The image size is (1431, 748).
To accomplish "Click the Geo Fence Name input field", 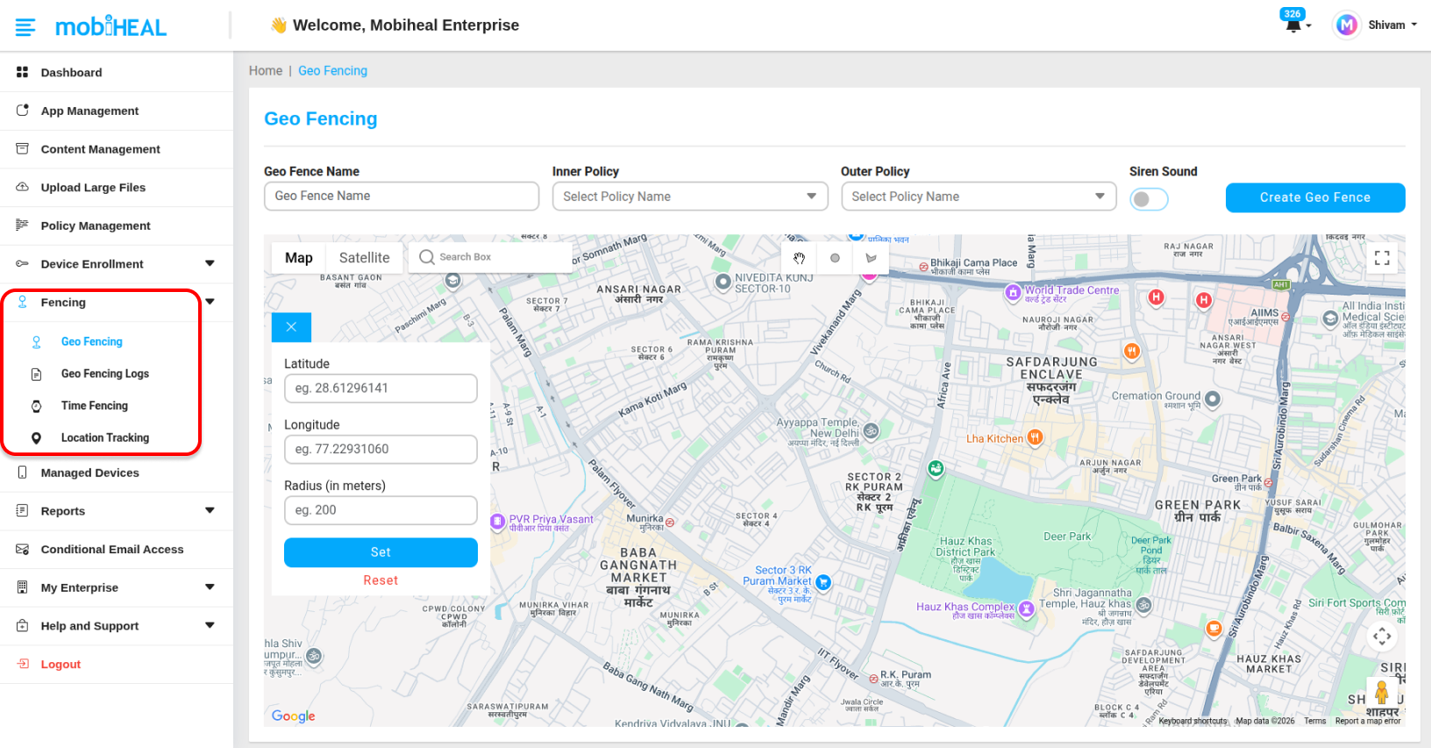I will point(402,196).
